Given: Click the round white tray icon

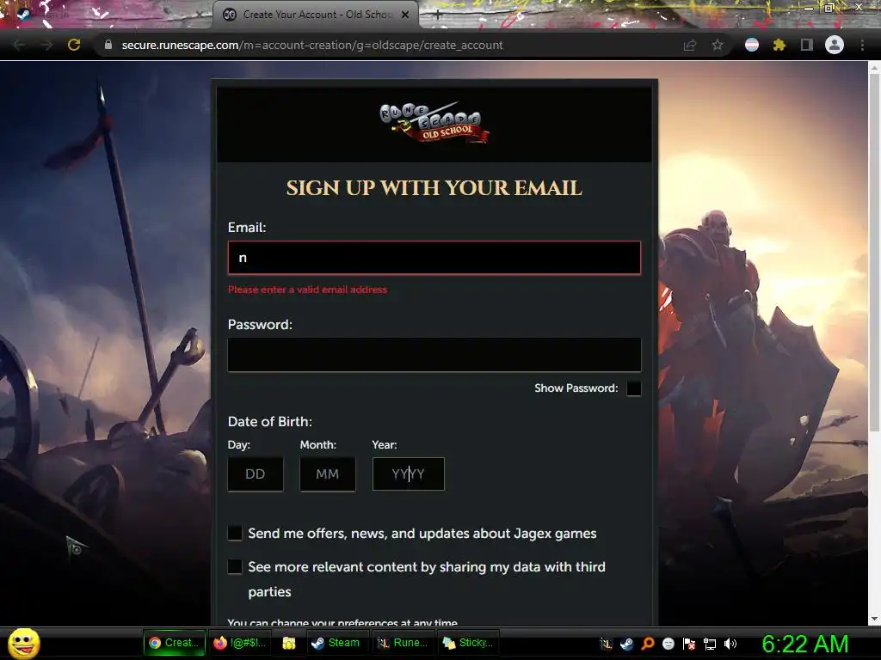Looking at the screenshot, I should 668,644.
